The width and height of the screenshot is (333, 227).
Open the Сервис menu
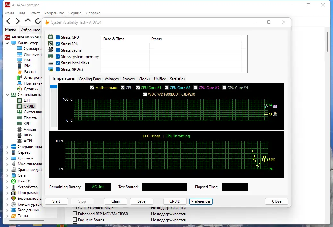point(75,13)
